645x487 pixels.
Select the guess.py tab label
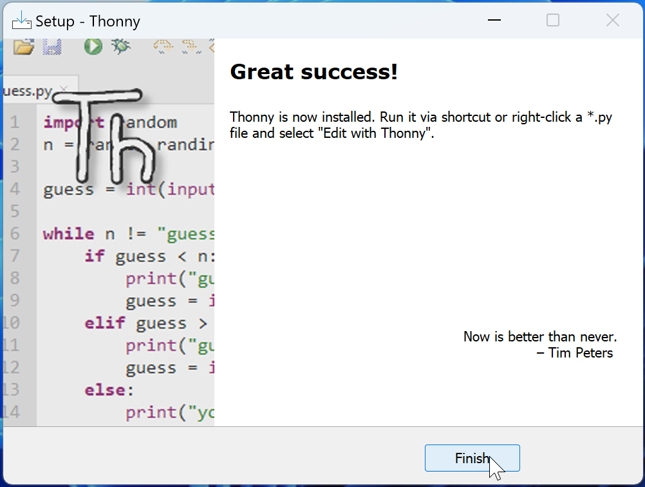click(28, 91)
